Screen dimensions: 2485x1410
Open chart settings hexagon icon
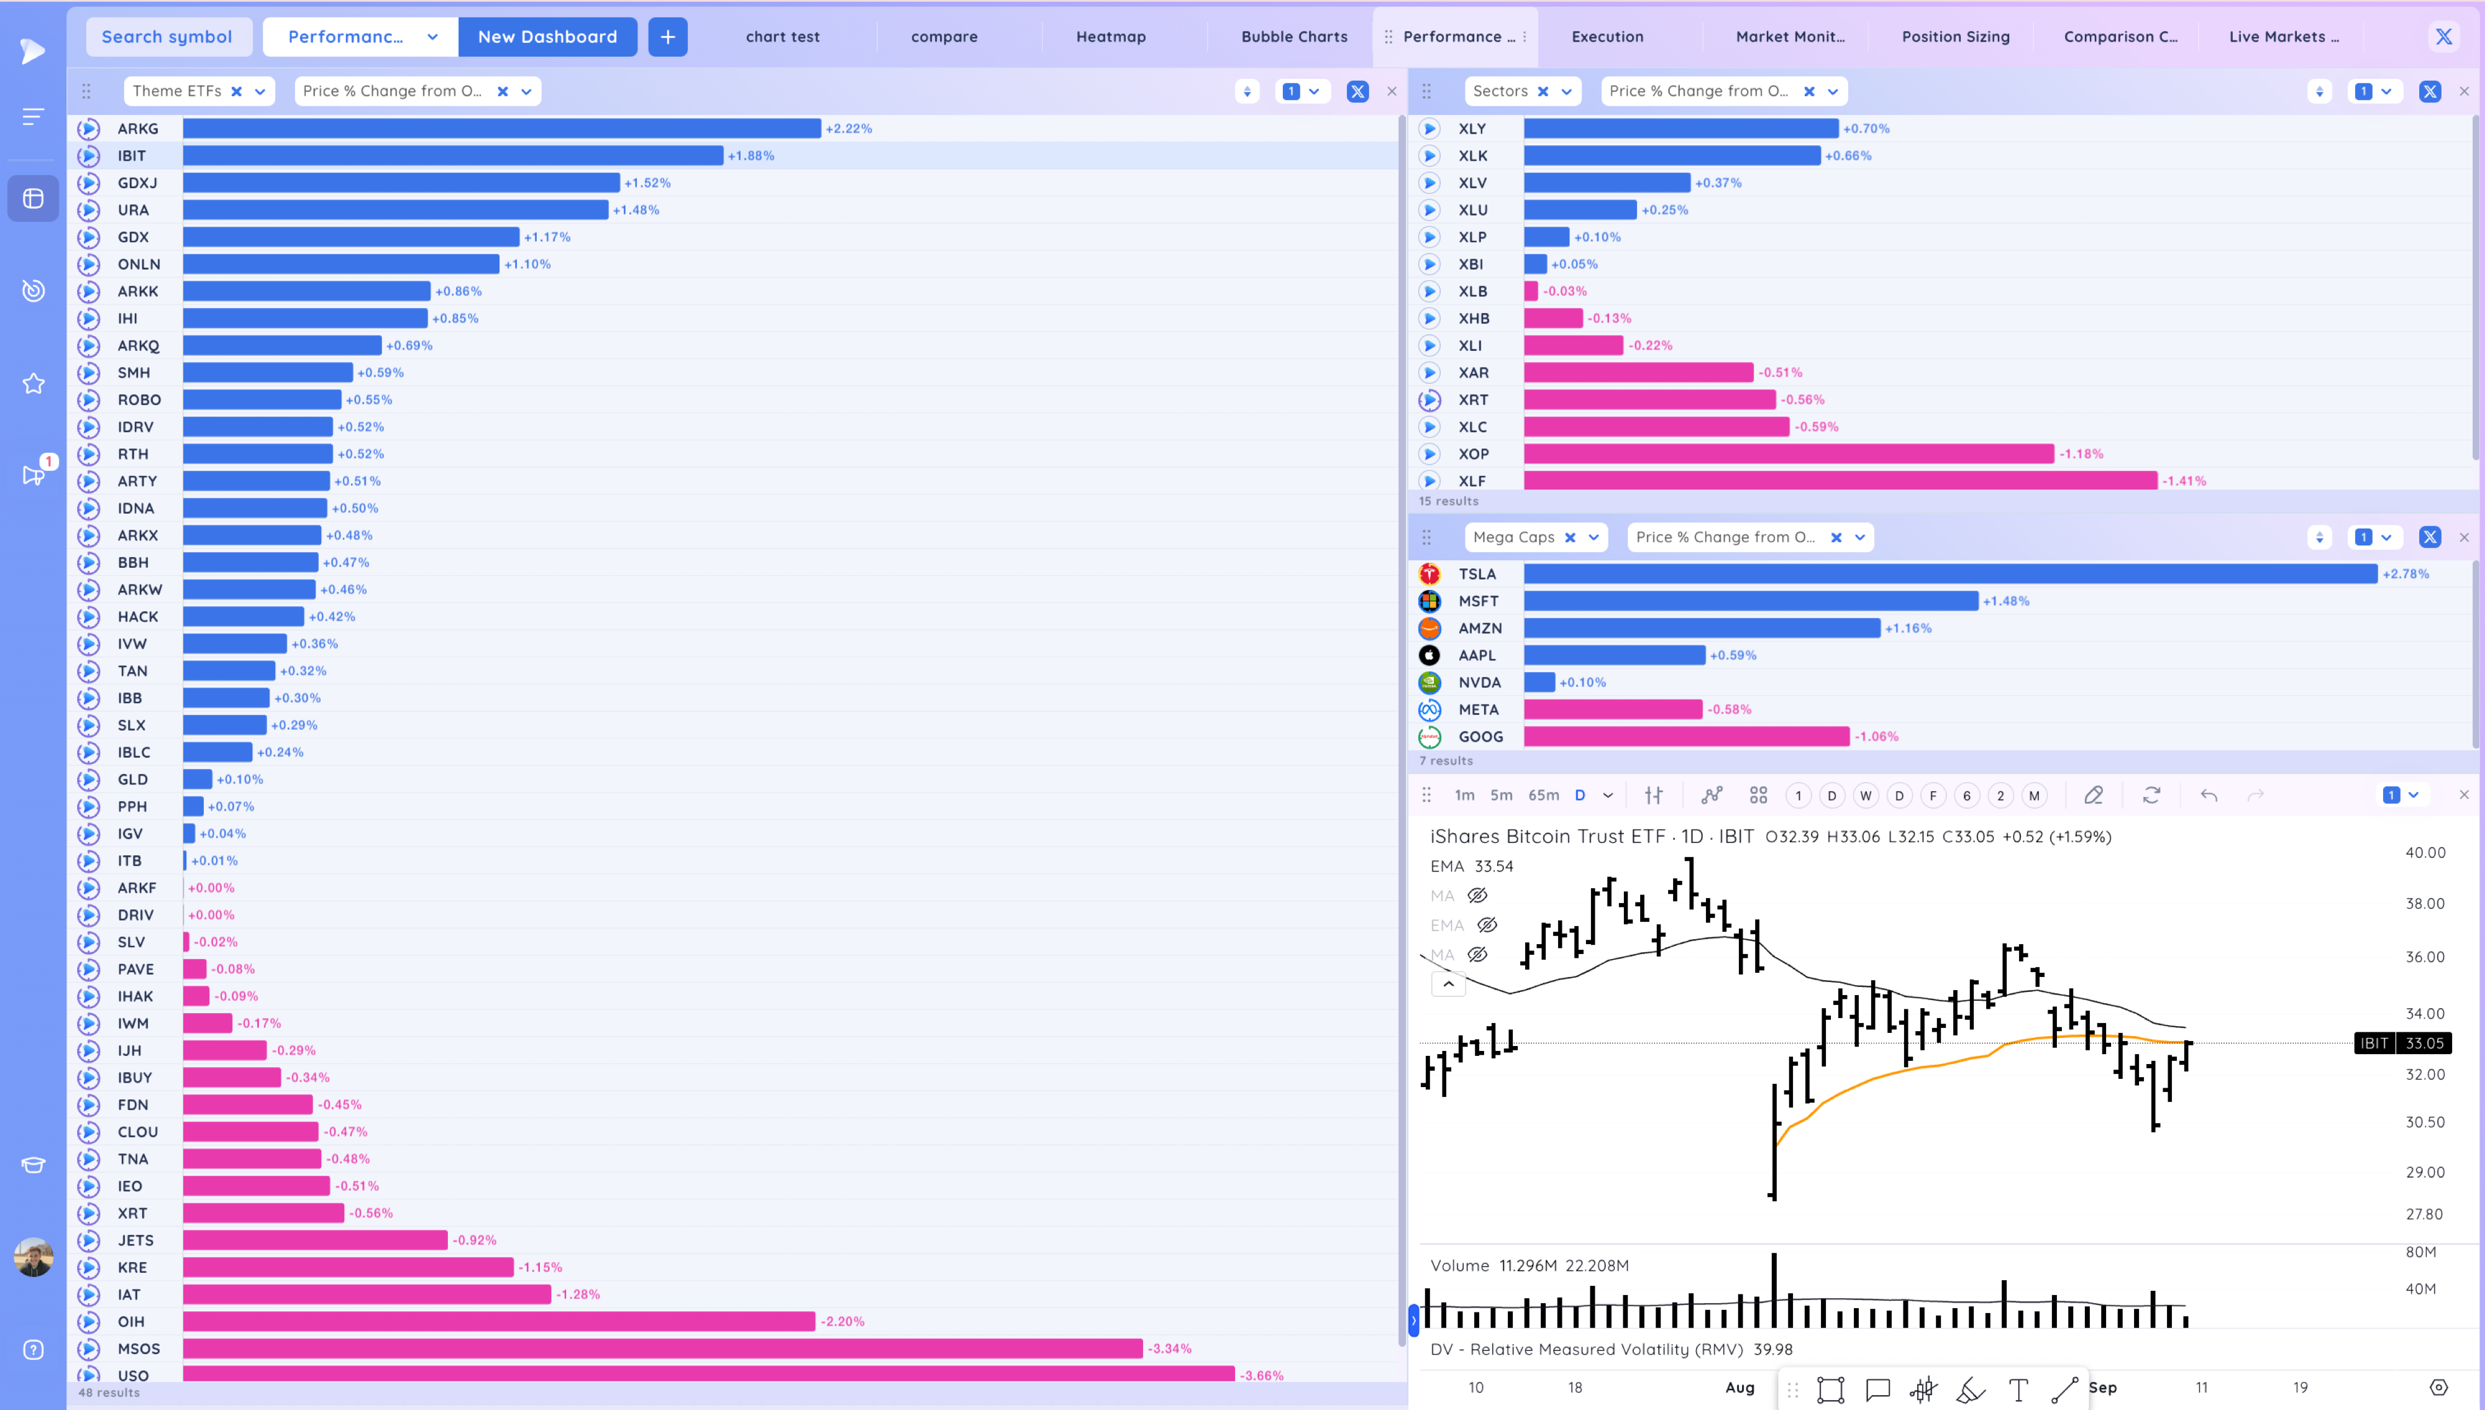(x=2438, y=1388)
